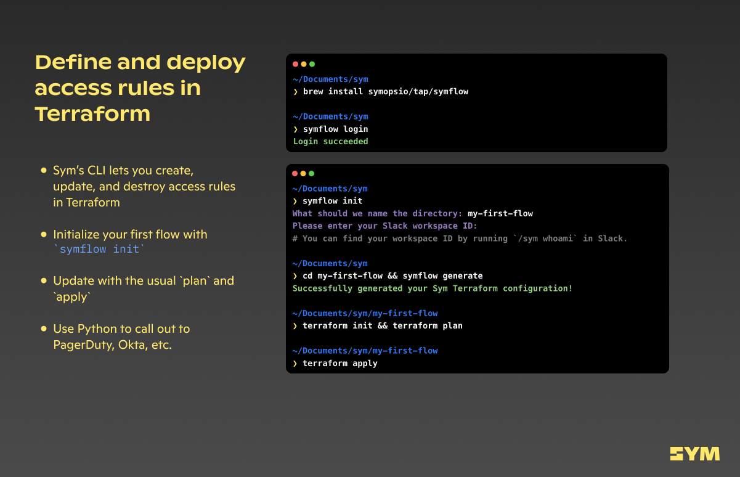
Task: Click the ~/Documents/sym path above brew install
Action: pos(331,79)
